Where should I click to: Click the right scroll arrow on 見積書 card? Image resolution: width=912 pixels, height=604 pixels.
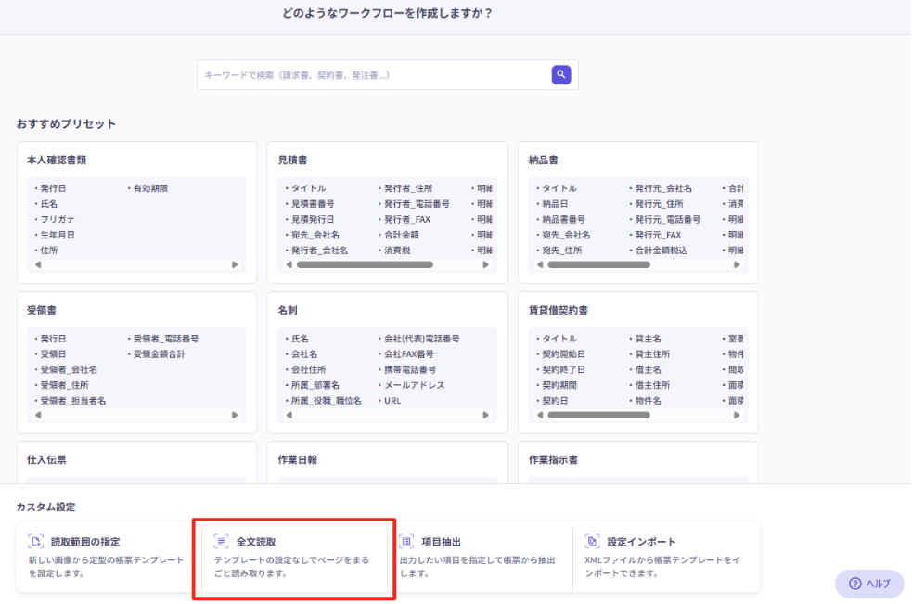point(483,264)
